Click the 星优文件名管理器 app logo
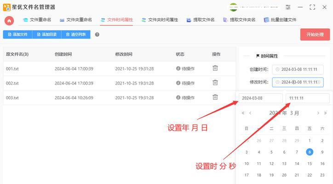This screenshot has width=333, height=184. click(x=6, y=7)
